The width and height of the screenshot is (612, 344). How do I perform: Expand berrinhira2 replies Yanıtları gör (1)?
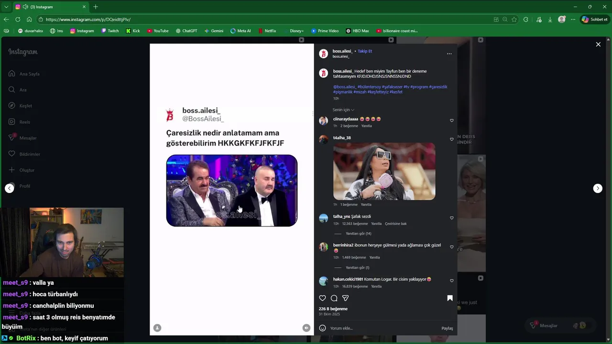(x=358, y=268)
